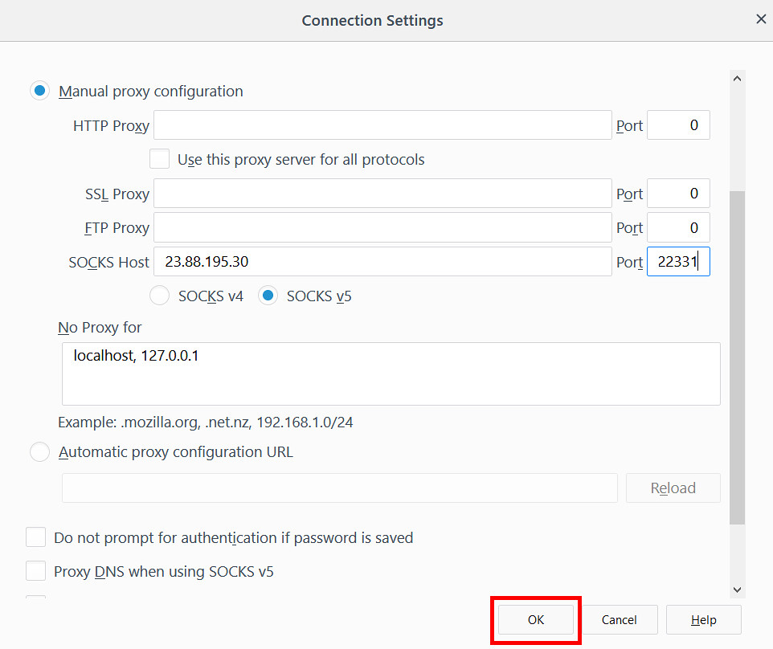Enable Proxy DNS when using SOCKS v5
The width and height of the screenshot is (773, 649).
(x=35, y=571)
